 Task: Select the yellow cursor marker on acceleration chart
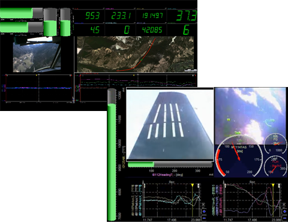(193, 185)
